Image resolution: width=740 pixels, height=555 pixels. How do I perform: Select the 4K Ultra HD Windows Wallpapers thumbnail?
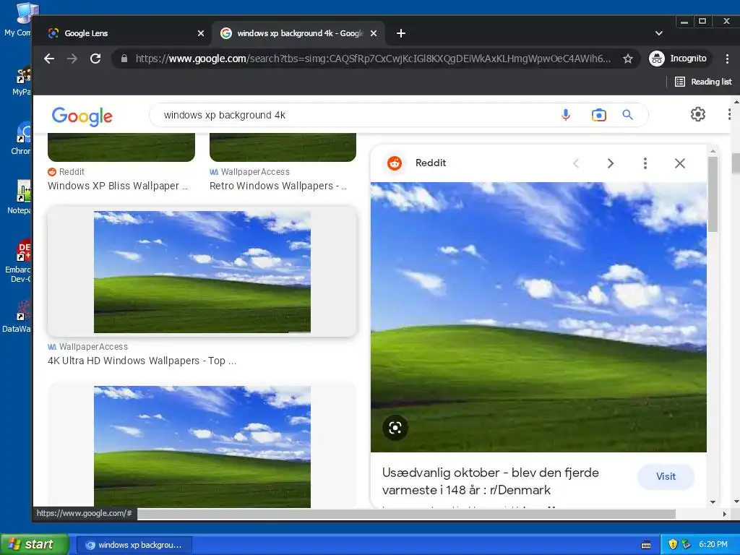[202, 272]
